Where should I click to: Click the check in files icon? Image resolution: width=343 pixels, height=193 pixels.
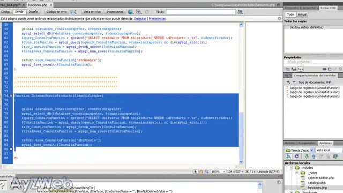(328, 157)
